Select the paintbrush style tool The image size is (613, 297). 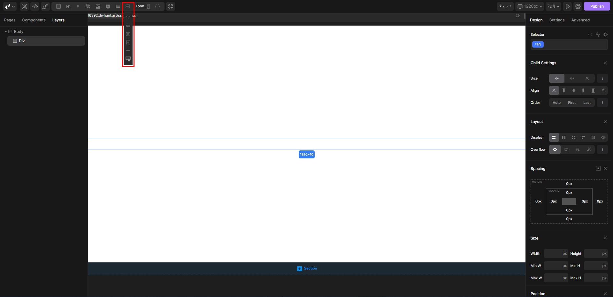45,6
